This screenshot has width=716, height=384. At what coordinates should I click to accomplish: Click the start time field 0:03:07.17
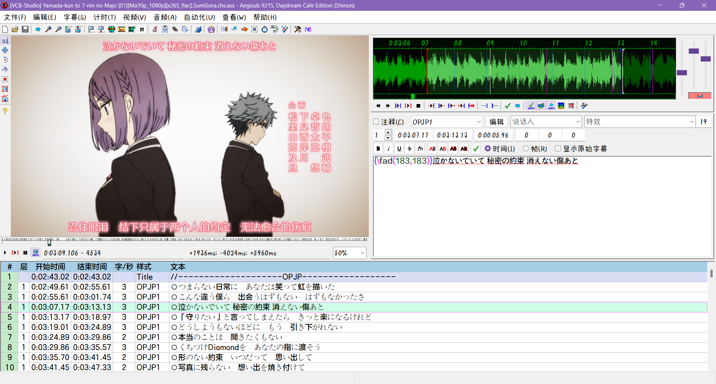(x=413, y=135)
